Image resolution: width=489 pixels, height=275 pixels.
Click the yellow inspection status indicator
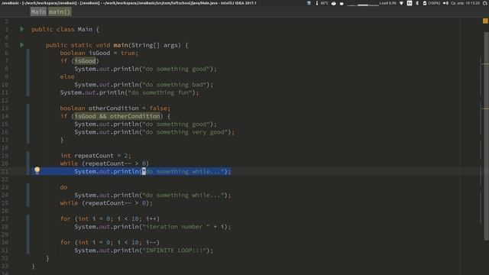485,21
